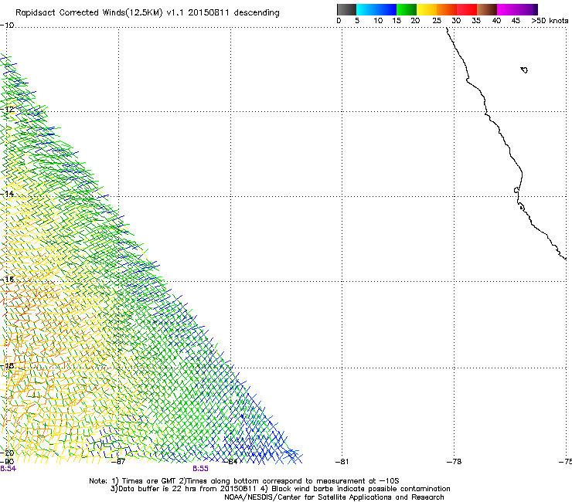Click the purple '8:54' swath time label
The width and height of the screenshot is (572, 502).
coord(8,469)
